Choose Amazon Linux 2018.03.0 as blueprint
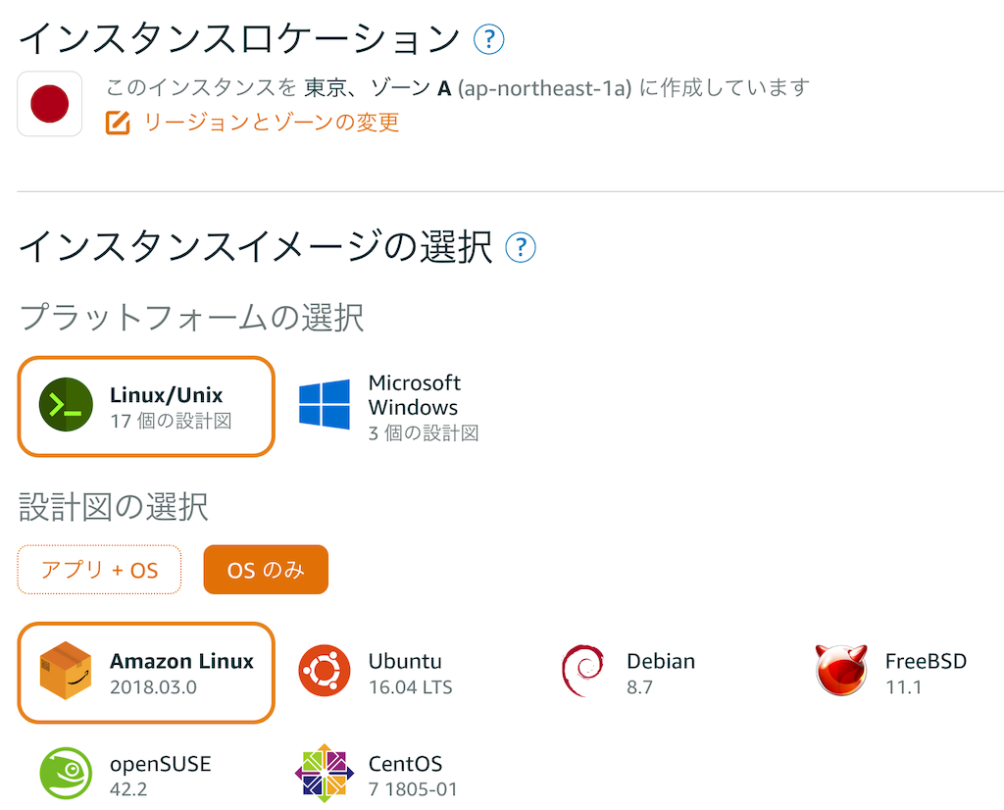1004x810 pixels. (x=145, y=671)
